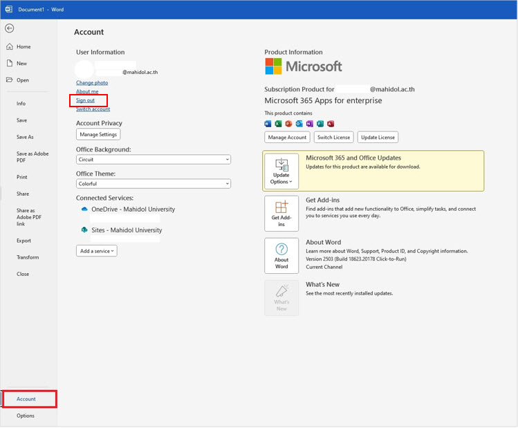Click the Update License button
This screenshot has width=518, height=428.
pyautogui.click(x=378, y=137)
